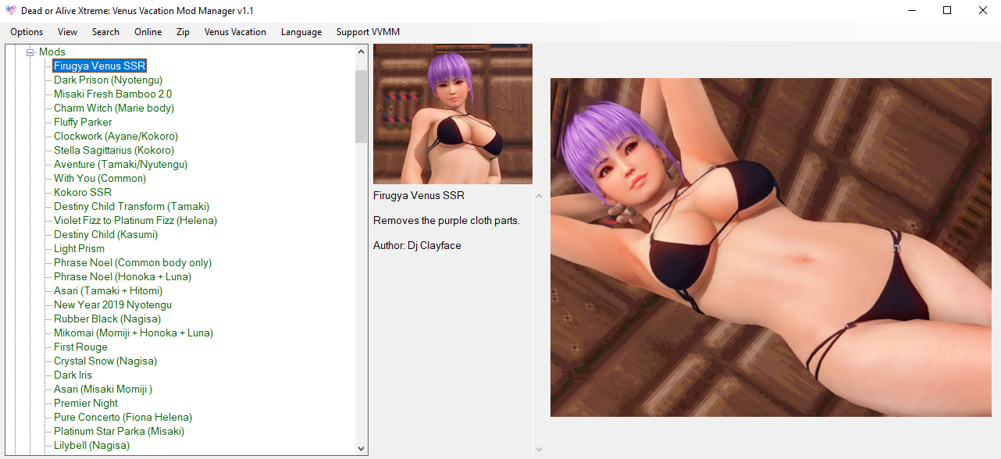This screenshot has height=459, width=1001.
Task: Select Asari (Misaki Momiji) entry
Action: point(103,389)
